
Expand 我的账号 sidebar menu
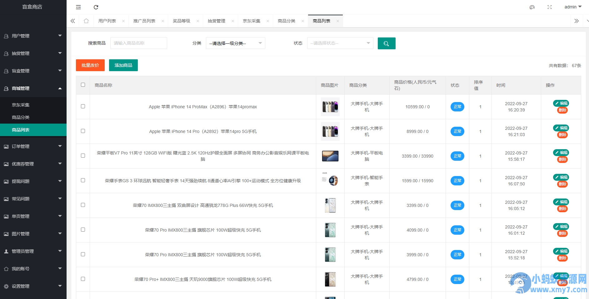pyautogui.click(x=33, y=269)
